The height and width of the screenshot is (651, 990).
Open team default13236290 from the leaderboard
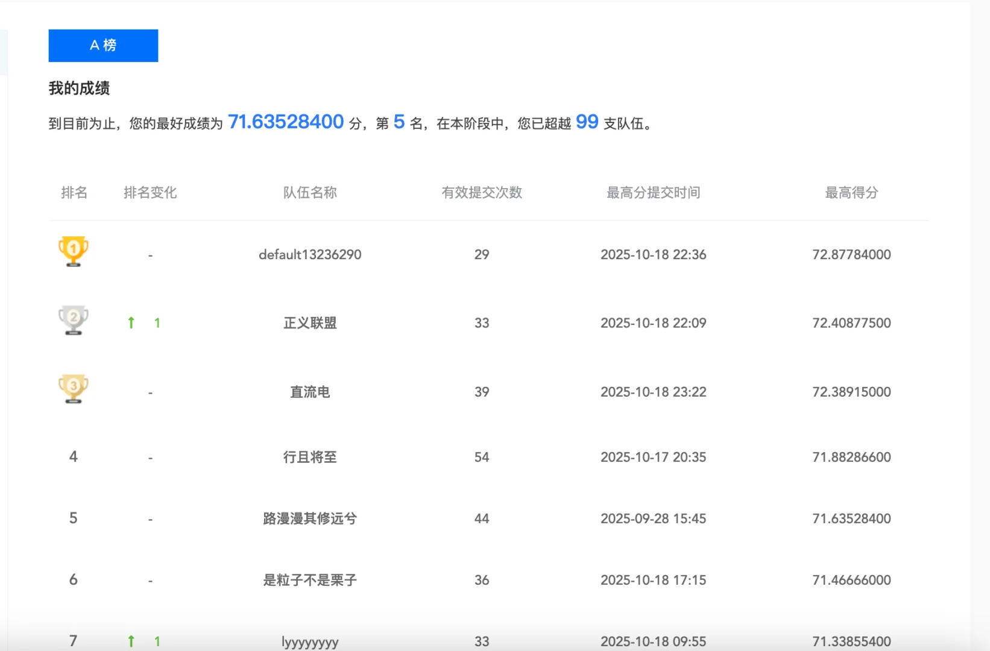[x=309, y=254]
